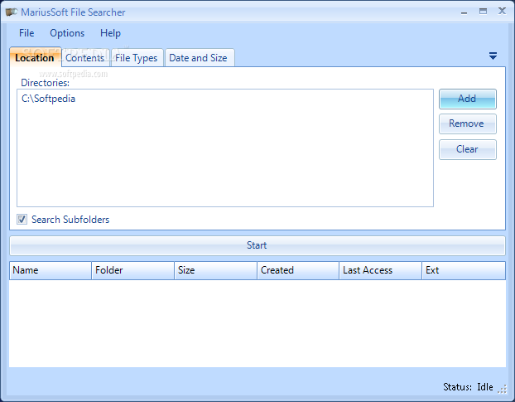Click the Status: Idle indicator
Image resolution: width=515 pixels, height=402 pixels.
click(468, 387)
